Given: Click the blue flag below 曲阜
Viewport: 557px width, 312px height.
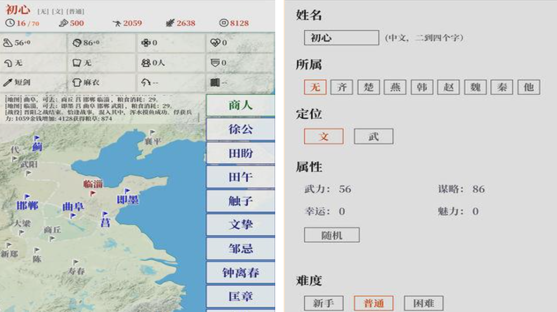Looking at the screenshot, I should tap(73, 216).
